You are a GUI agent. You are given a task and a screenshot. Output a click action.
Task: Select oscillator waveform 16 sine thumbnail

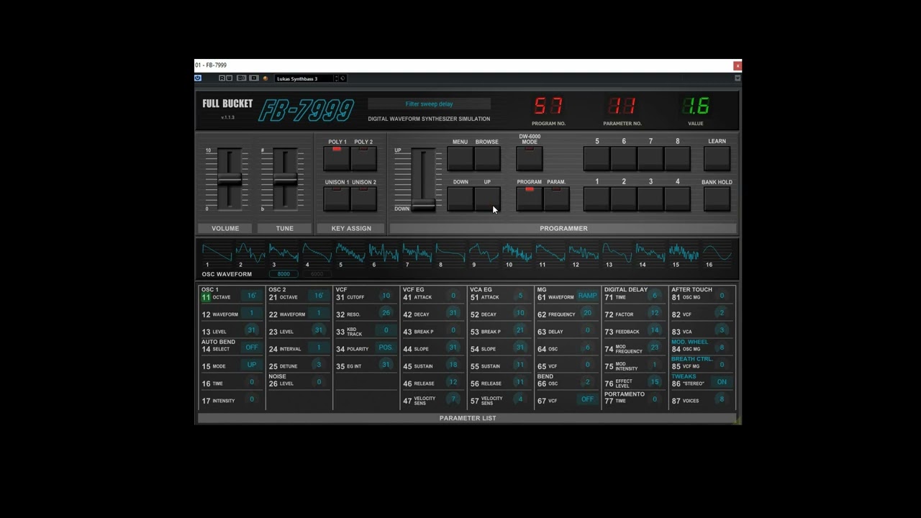point(717,253)
